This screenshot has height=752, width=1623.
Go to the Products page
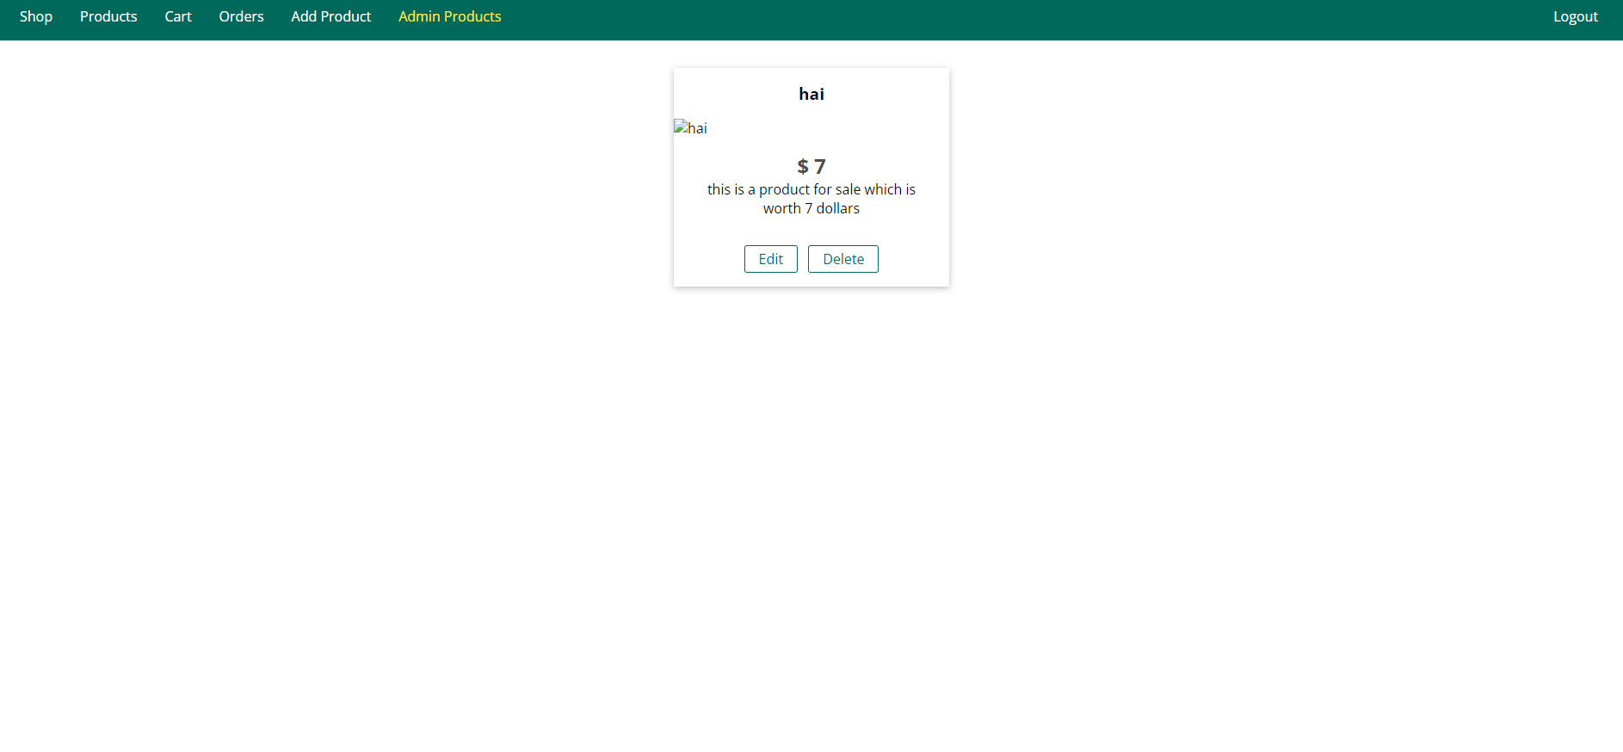point(108,16)
